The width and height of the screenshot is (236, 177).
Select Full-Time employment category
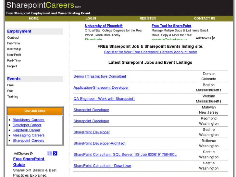pyautogui.click(x=14, y=43)
